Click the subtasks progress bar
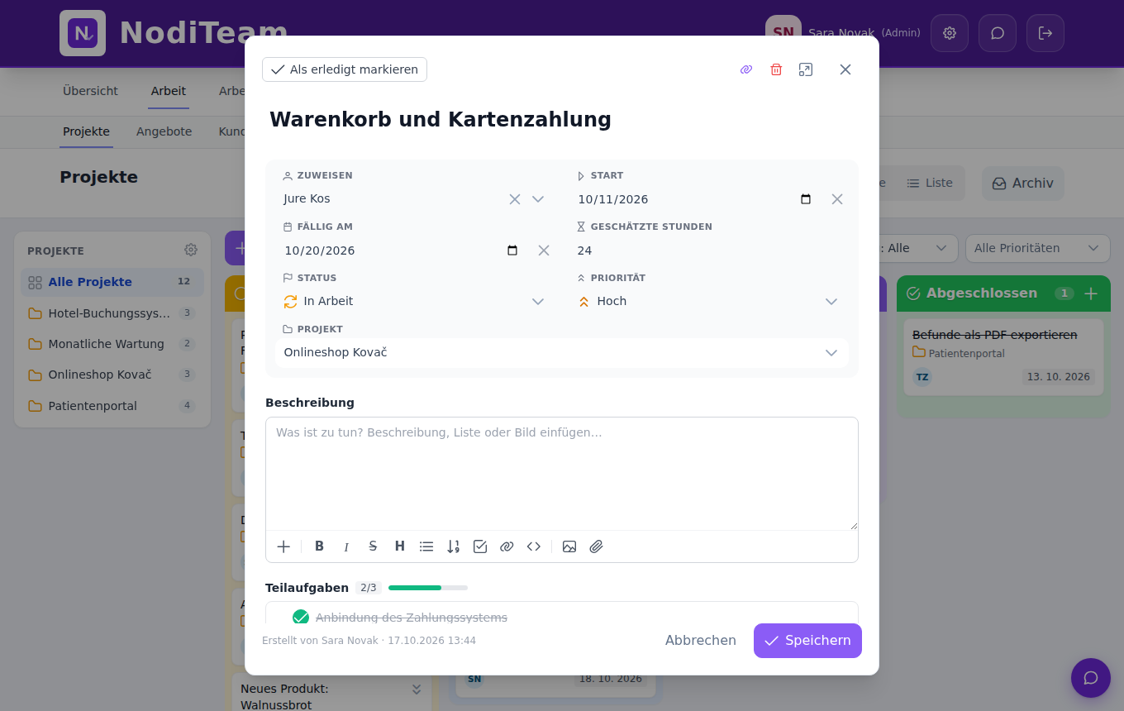 pos(428,588)
